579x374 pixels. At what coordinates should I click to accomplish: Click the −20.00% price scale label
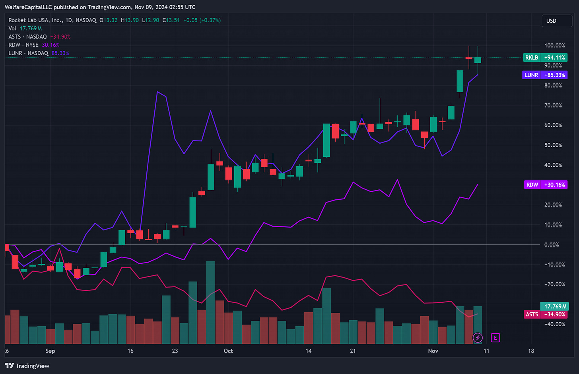(x=554, y=284)
